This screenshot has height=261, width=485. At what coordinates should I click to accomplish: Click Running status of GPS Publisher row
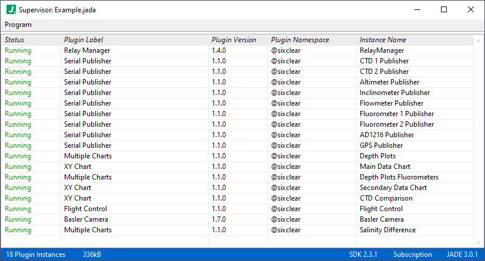pyautogui.click(x=18, y=145)
